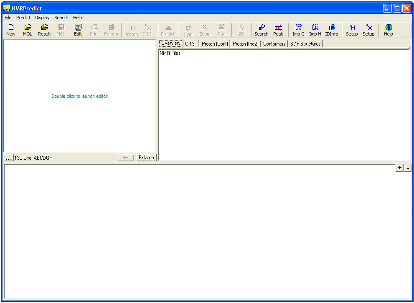Viewport: 414px width, 303px height.
Task: Click the greyed Save MOL icon
Action: click(61, 30)
